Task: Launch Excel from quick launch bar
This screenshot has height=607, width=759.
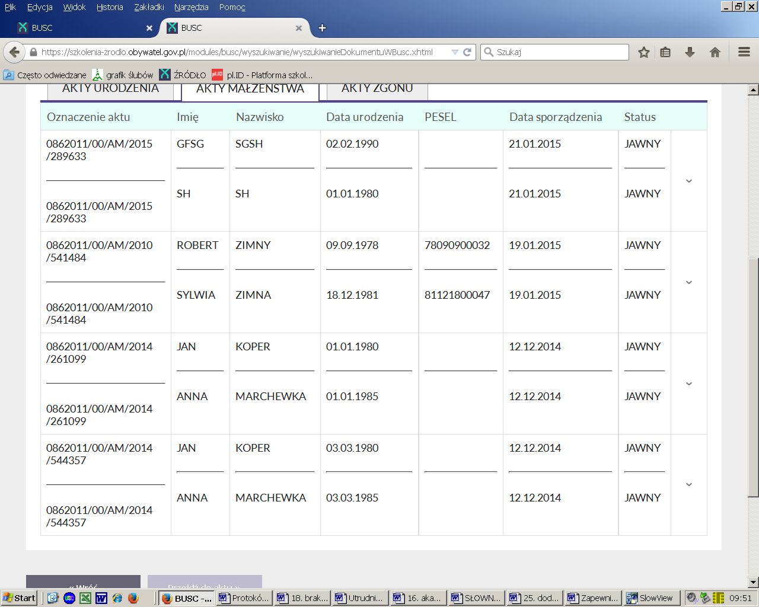Action: tap(85, 598)
